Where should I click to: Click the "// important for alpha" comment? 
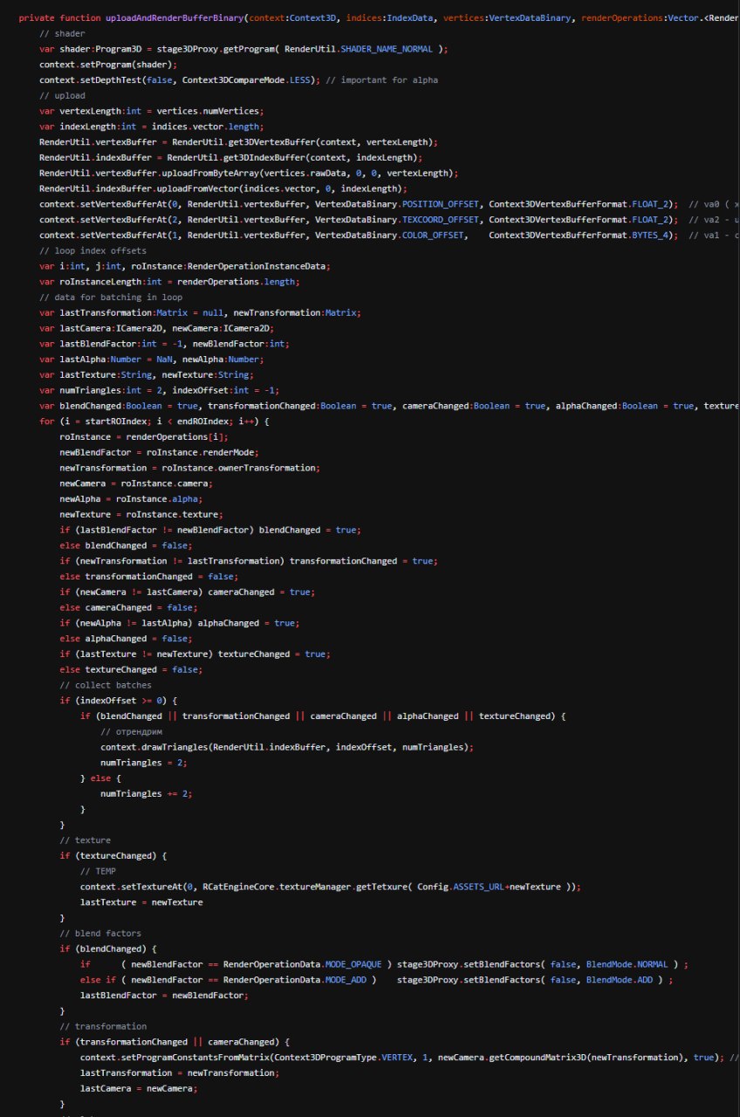(381, 80)
